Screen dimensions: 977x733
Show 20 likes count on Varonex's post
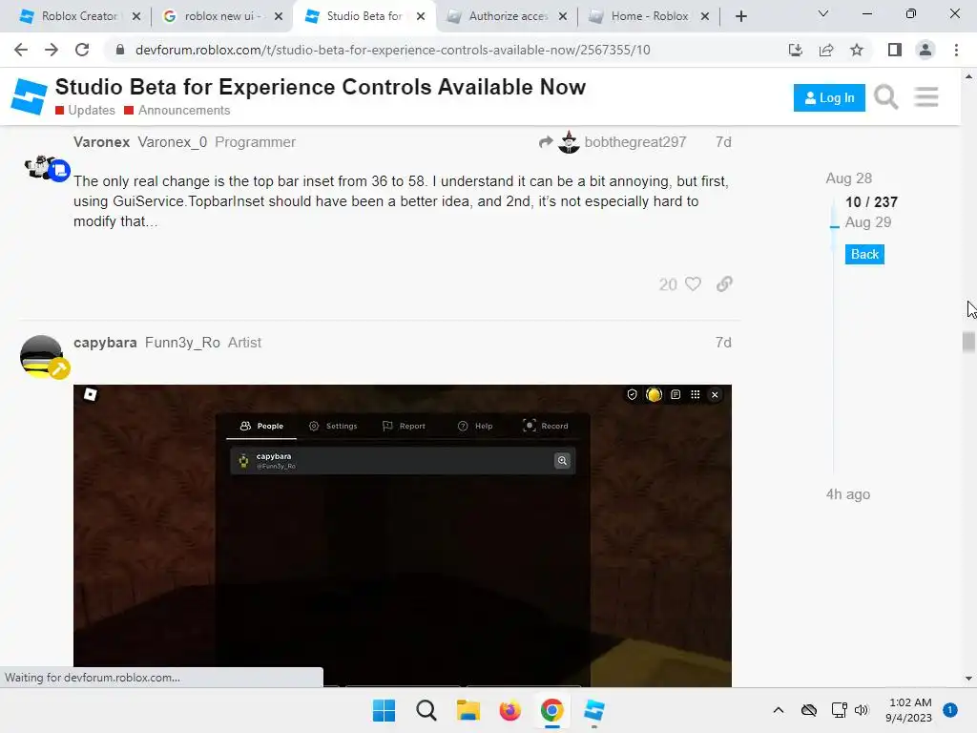[668, 284]
